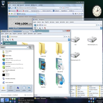
Task: Click the Firefox back arrow button
Action: point(9,8)
